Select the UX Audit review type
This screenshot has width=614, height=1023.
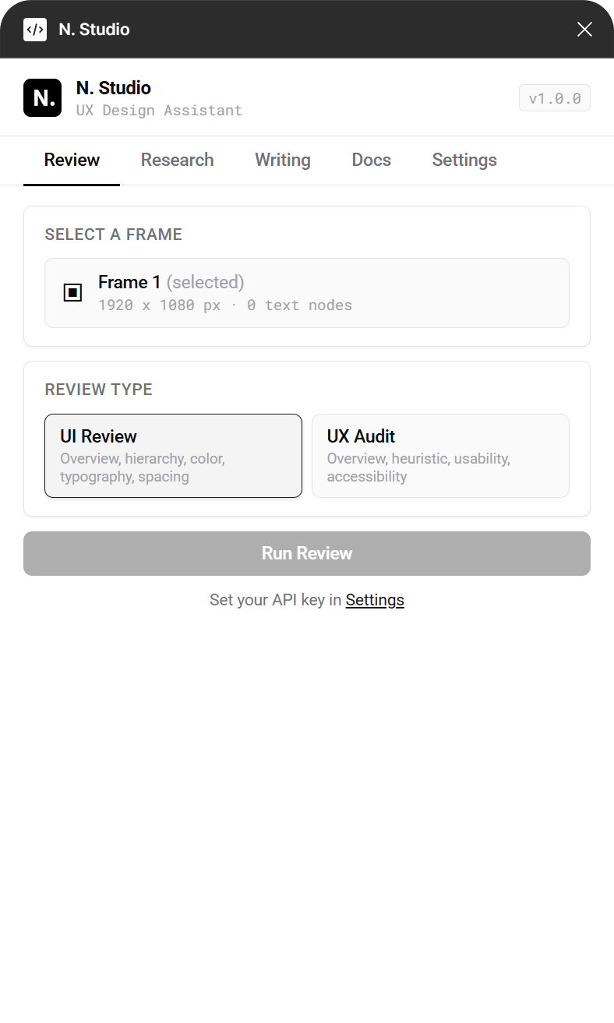(x=440, y=455)
